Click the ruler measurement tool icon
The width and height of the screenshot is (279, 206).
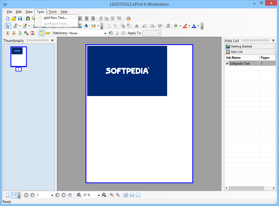(x=94, y=26)
